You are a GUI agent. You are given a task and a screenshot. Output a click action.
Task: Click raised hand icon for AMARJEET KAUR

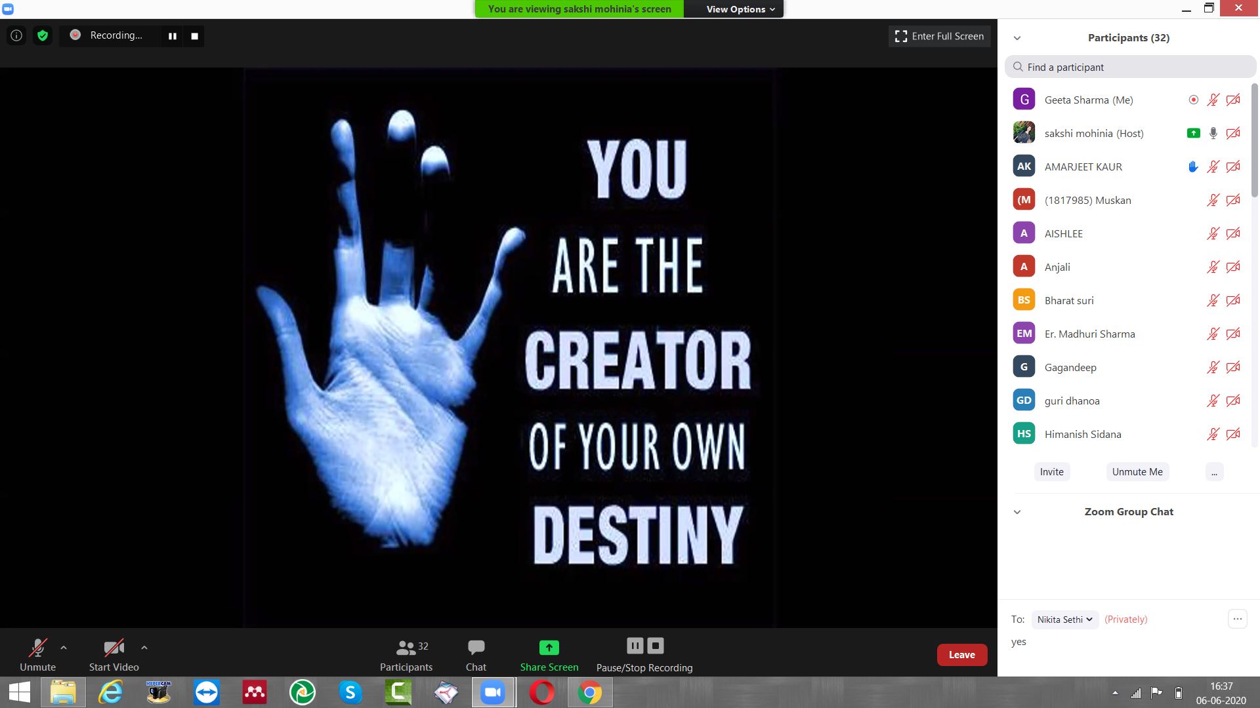1193,167
